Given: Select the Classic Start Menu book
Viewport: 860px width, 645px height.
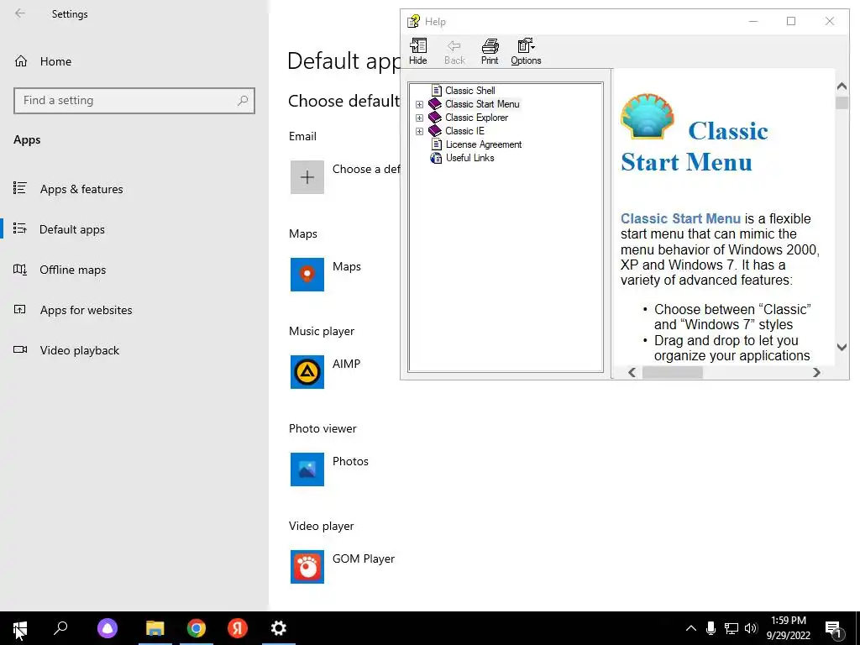Looking at the screenshot, I should 482,103.
